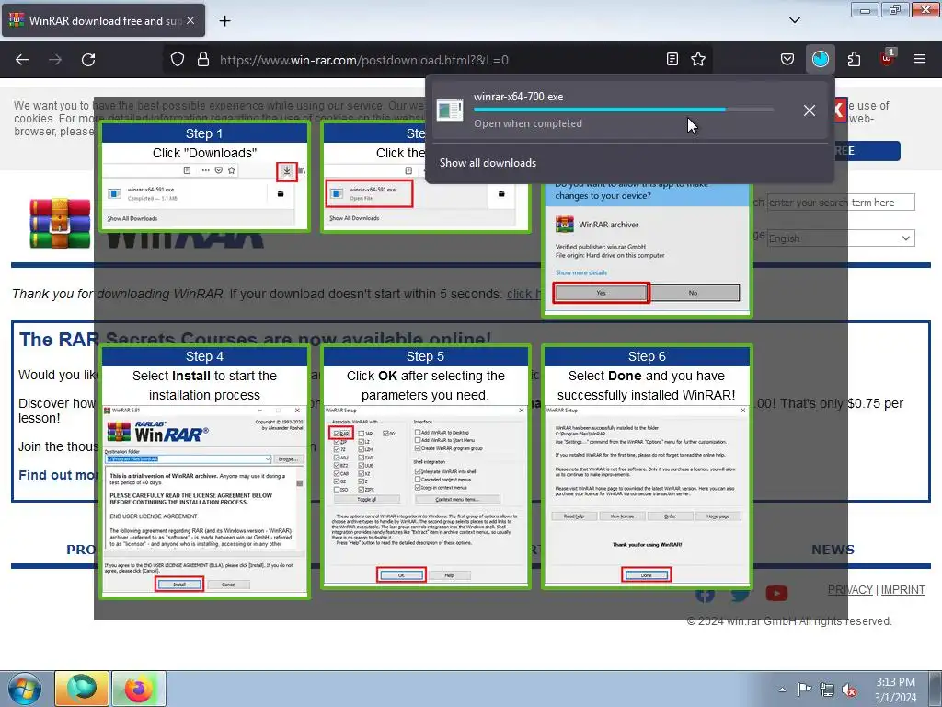Viewport: 942px width, 707px height.
Task: Open the tracking protection shield icon
Action: (x=178, y=60)
